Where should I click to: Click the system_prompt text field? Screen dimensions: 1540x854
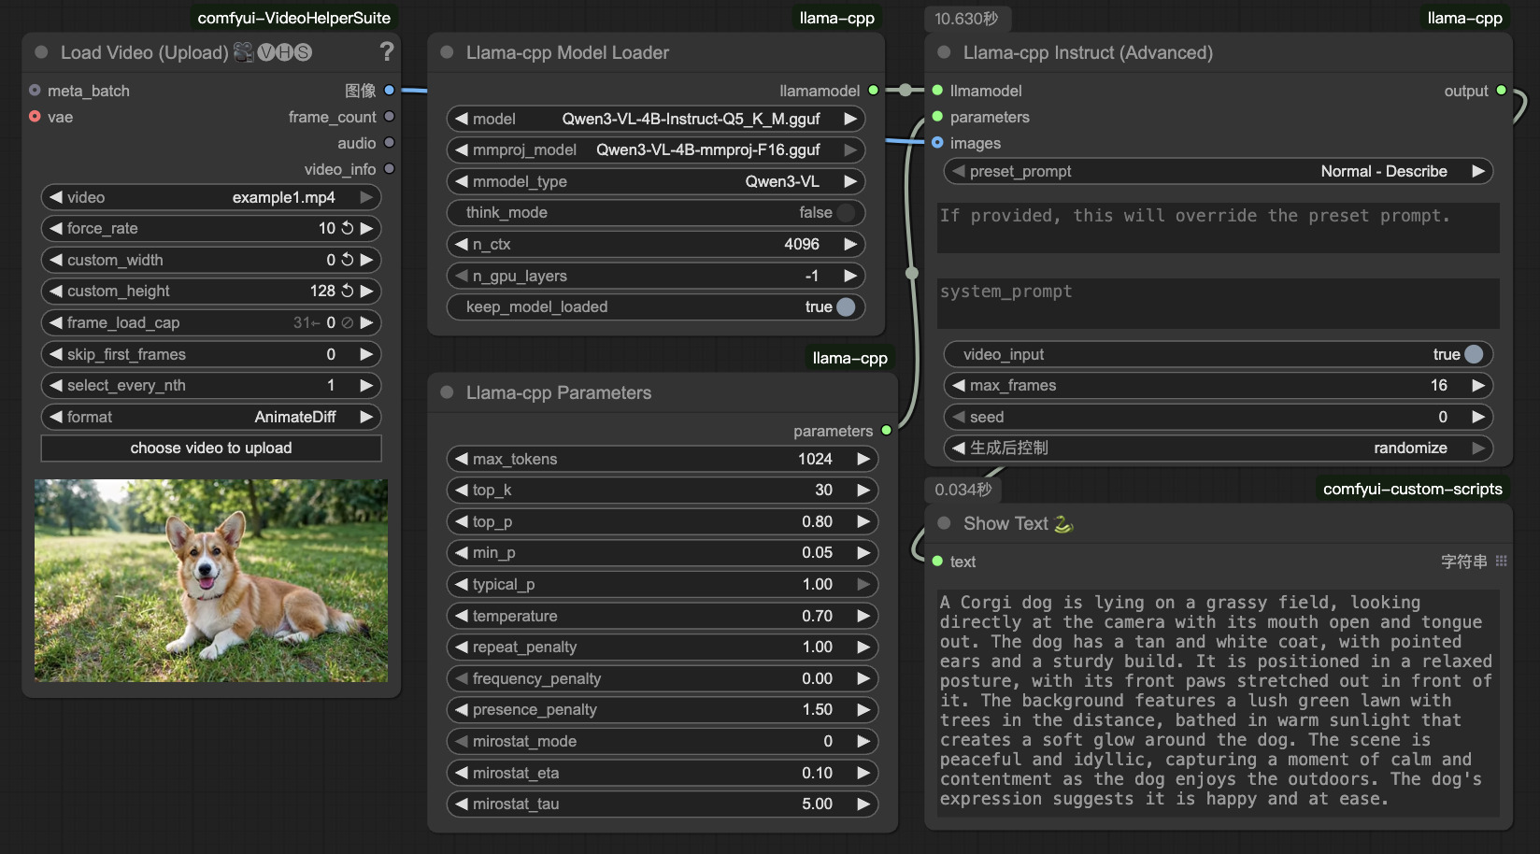(x=1219, y=304)
